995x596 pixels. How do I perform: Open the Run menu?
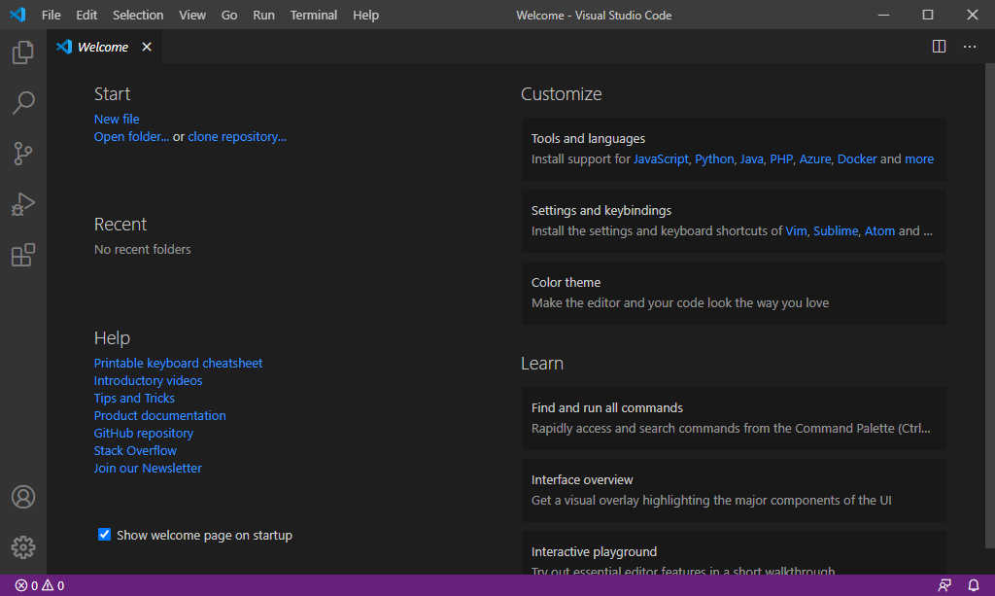tap(263, 15)
